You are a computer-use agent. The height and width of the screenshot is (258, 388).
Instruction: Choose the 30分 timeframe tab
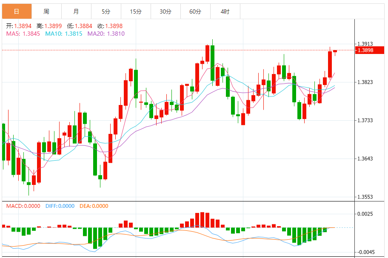tap(165, 11)
